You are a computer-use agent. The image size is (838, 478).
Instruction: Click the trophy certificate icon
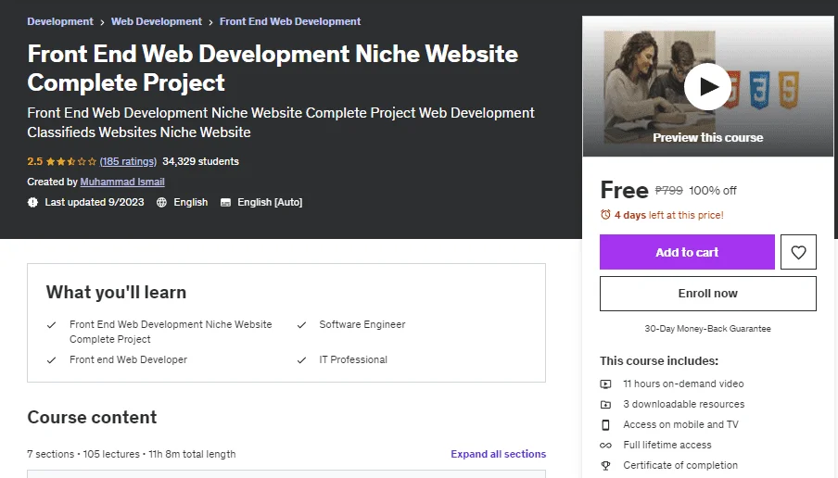point(605,466)
